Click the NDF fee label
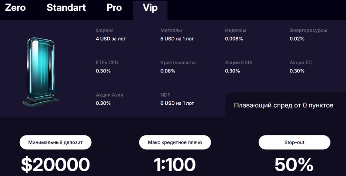The image size is (346, 176). coord(165,94)
